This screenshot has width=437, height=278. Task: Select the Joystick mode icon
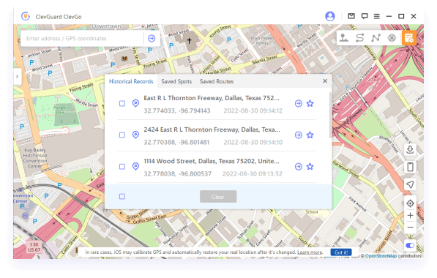tap(392, 38)
